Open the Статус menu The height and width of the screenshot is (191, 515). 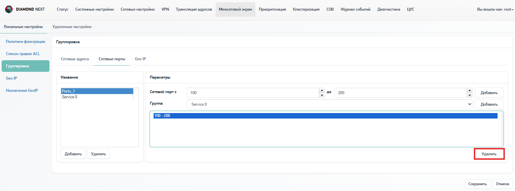(x=62, y=9)
